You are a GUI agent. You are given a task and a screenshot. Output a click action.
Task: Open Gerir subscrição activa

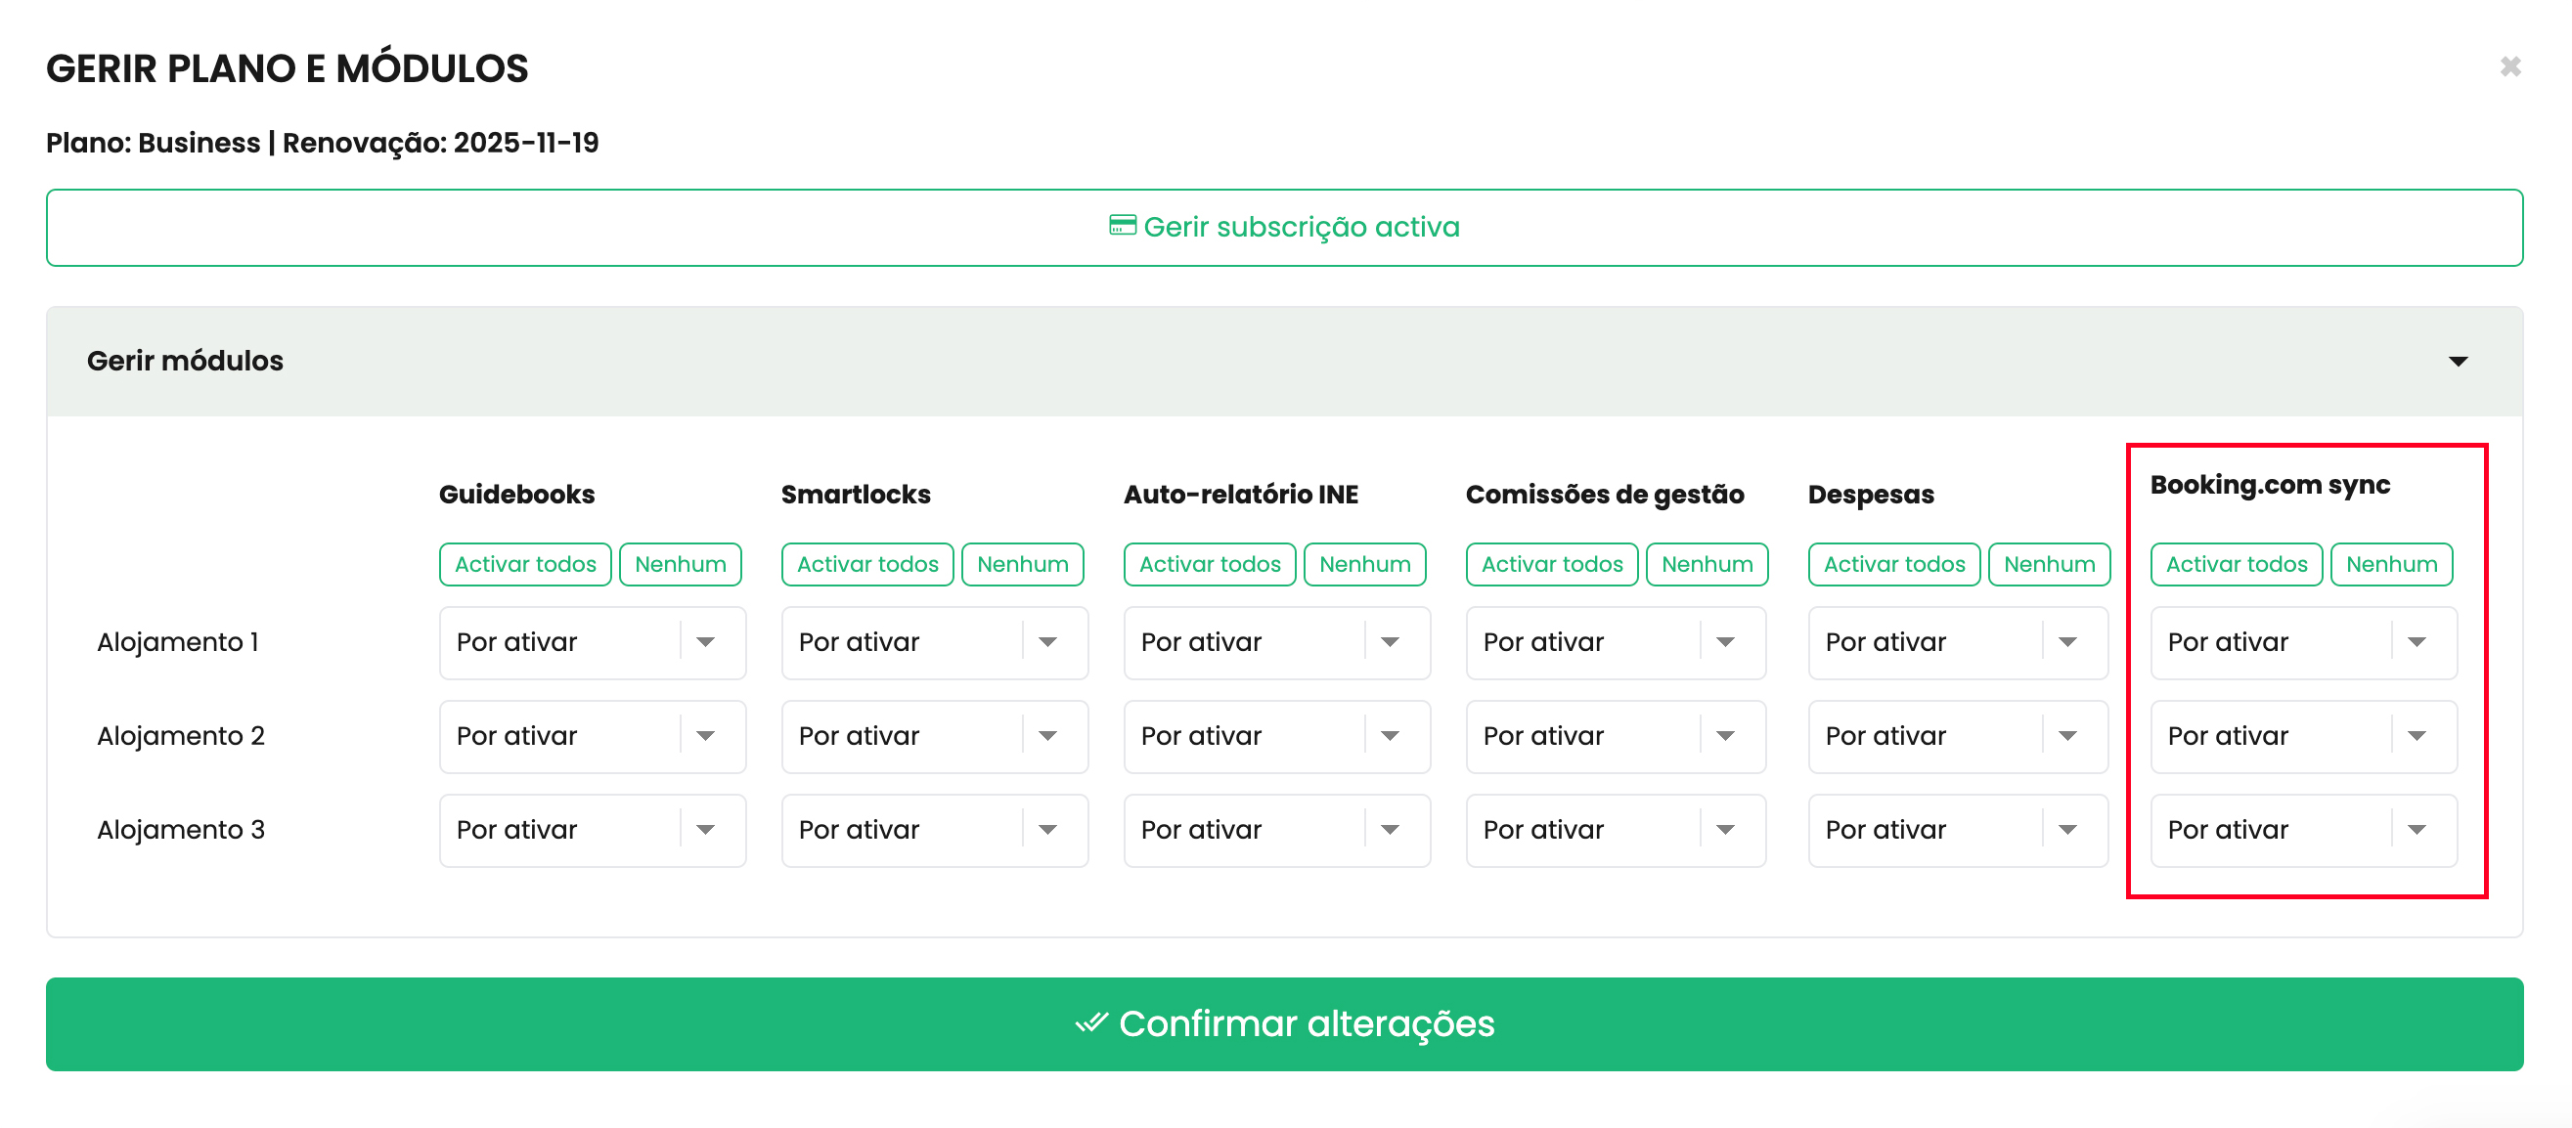1284,228
